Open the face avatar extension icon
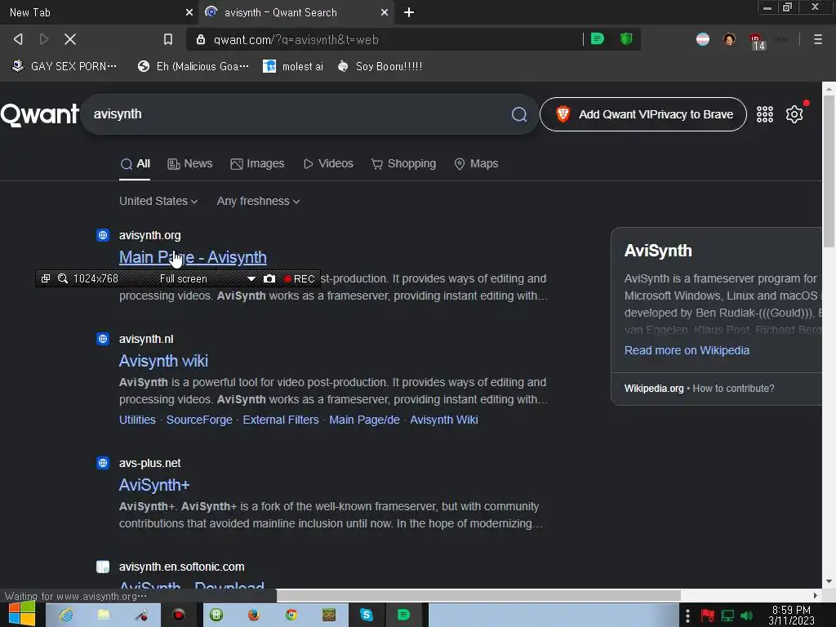Screen dimensions: 836x627 [729, 39]
